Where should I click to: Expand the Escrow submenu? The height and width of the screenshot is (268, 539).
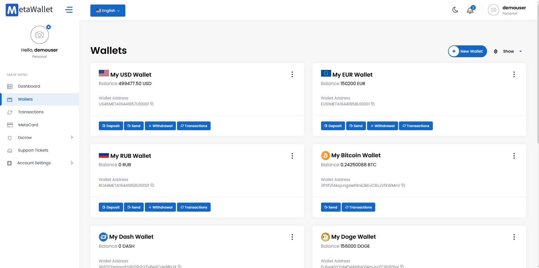pyautogui.click(x=72, y=138)
